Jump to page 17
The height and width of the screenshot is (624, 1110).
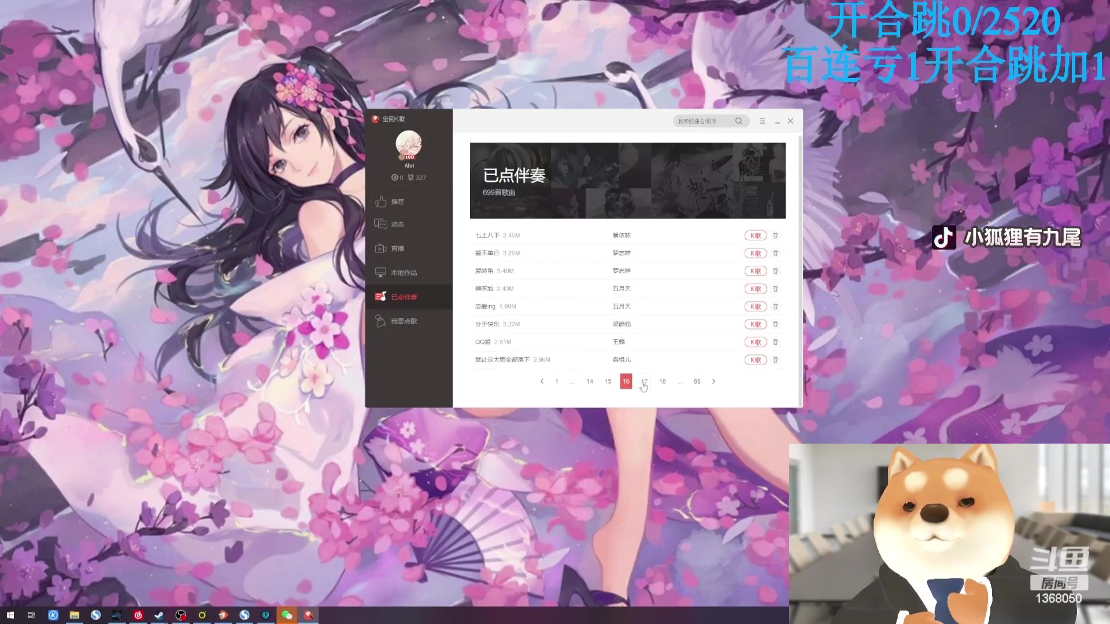tap(644, 381)
